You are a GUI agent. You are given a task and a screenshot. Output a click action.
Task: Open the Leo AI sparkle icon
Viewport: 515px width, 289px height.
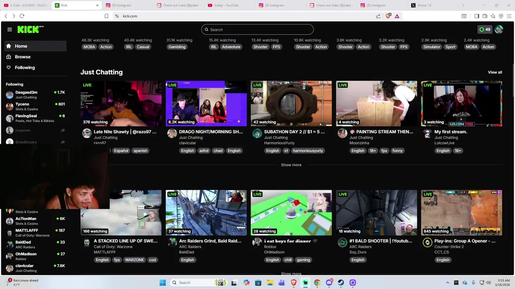click(493, 16)
